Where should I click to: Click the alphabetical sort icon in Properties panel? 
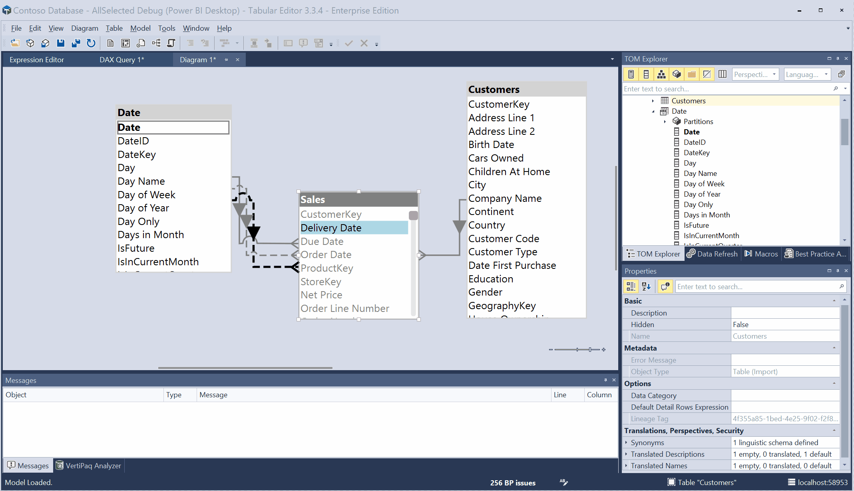point(646,286)
